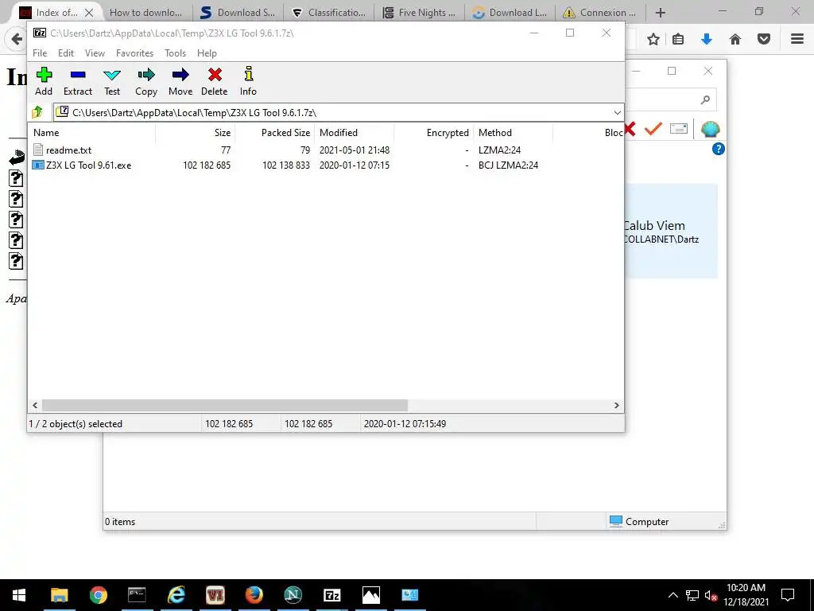814x611 pixels.
Task: Open the Favorites menu
Action: point(134,53)
